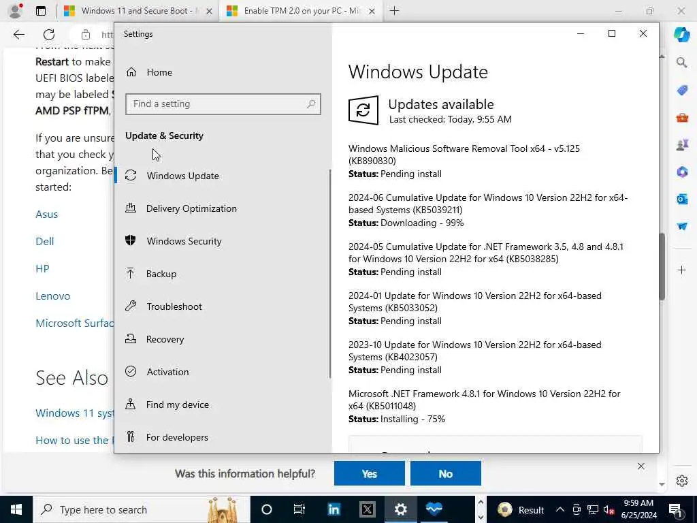This screenshot has height=523, width=697.
Task: Open Delivery Optimization settings
Action: click(x=191, y=208)
